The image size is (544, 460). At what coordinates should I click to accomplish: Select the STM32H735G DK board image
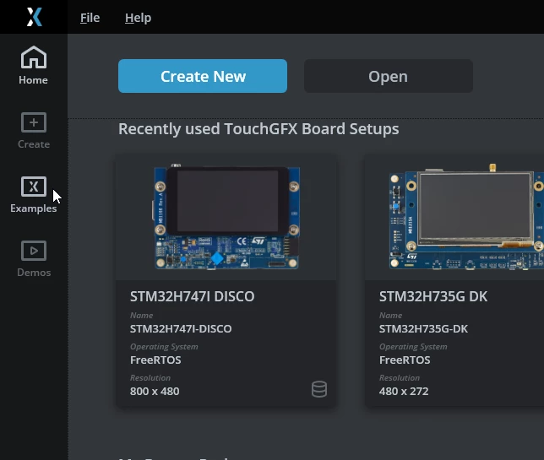466,217
